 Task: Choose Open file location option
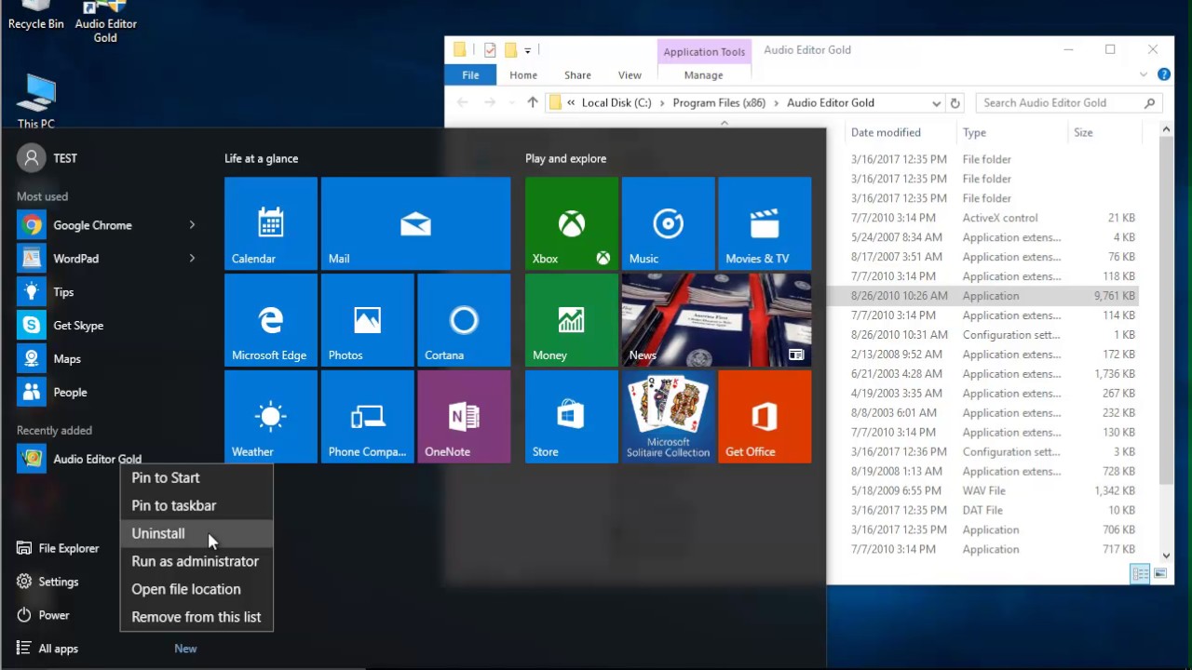tap(196, 589)
